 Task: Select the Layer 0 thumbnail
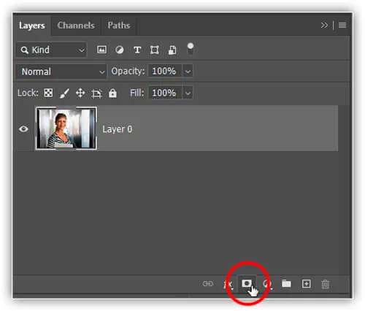(66, 128)
